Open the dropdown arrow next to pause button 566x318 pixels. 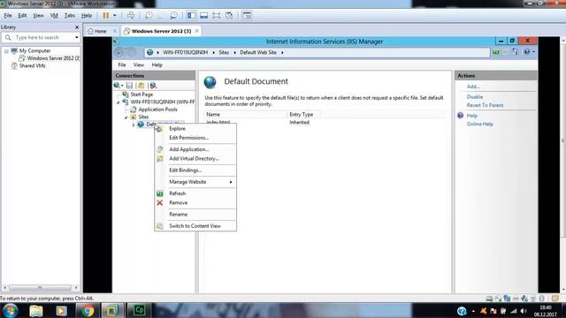pos(115,16)
